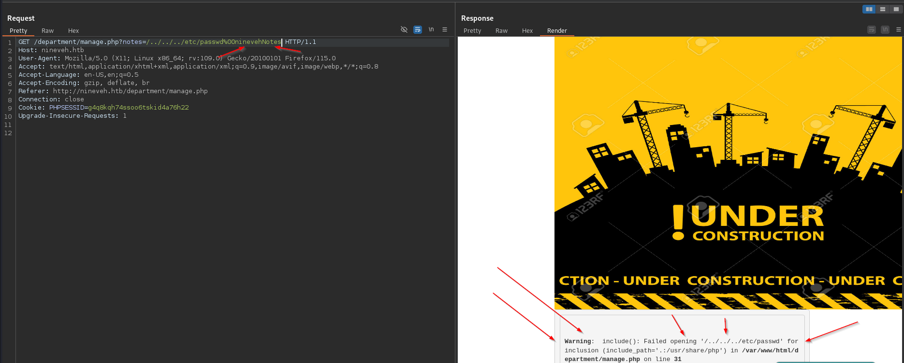Toggle line wrap in Request panel
Image resolution: width=904 pixels, height=363 pixels.
point(418,30)
